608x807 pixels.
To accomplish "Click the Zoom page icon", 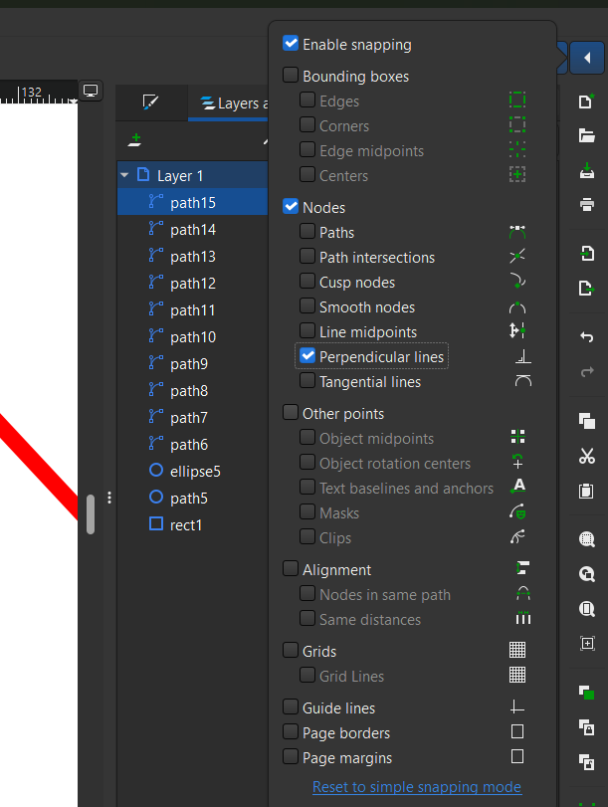I will [x=587, y=608].
